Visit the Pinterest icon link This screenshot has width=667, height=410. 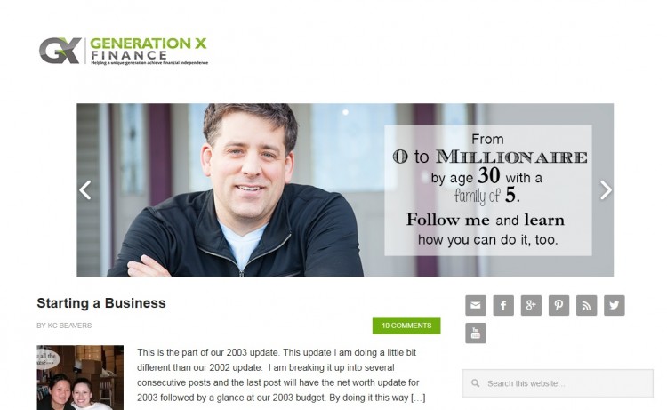559,305
